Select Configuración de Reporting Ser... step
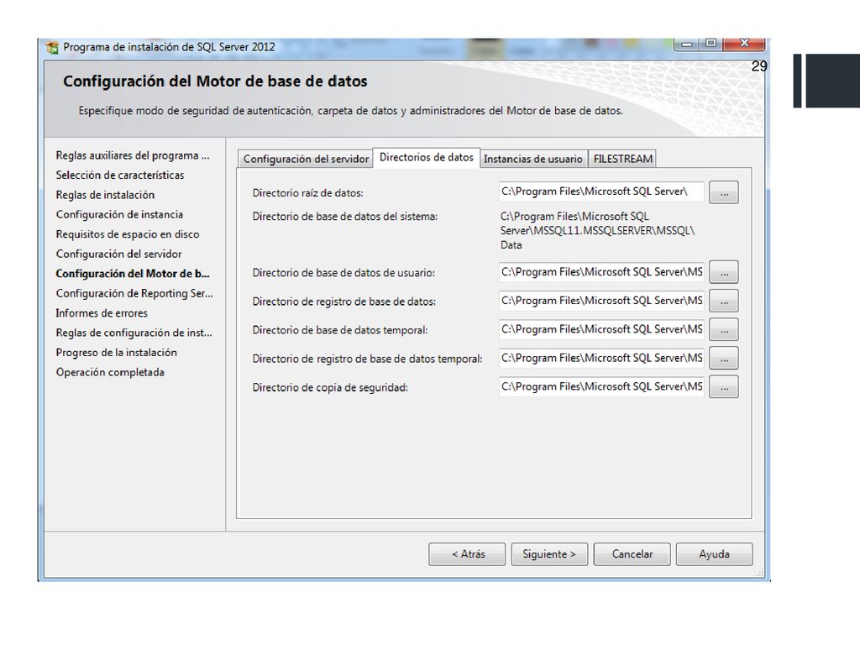The image size is (860, 645). [x=134, y=294]
